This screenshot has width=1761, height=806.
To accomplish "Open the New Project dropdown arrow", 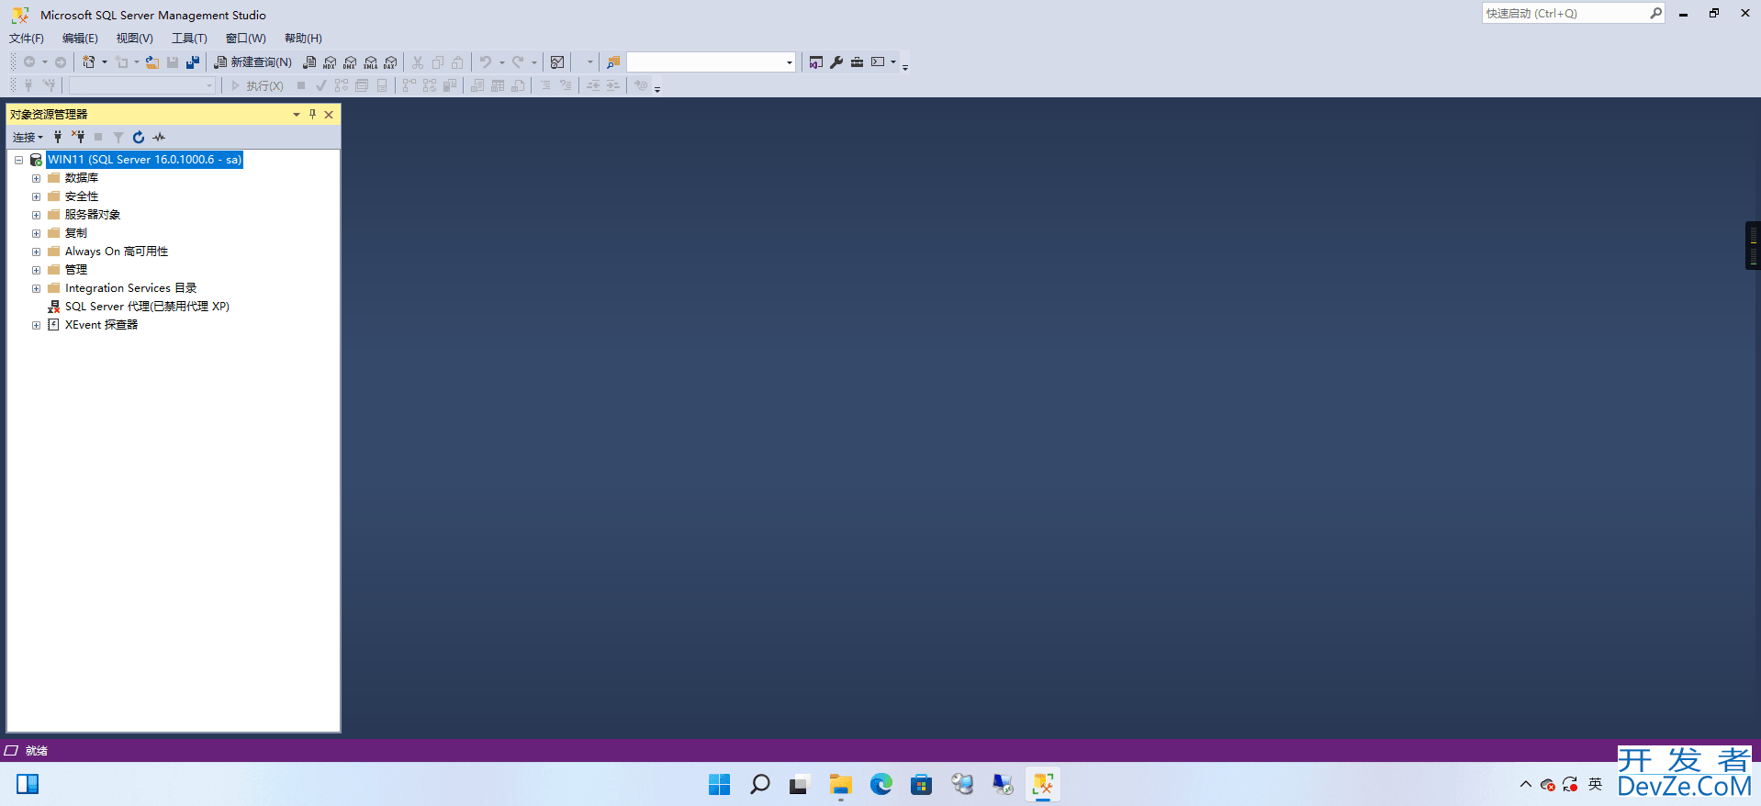I will tap(105, 62).
